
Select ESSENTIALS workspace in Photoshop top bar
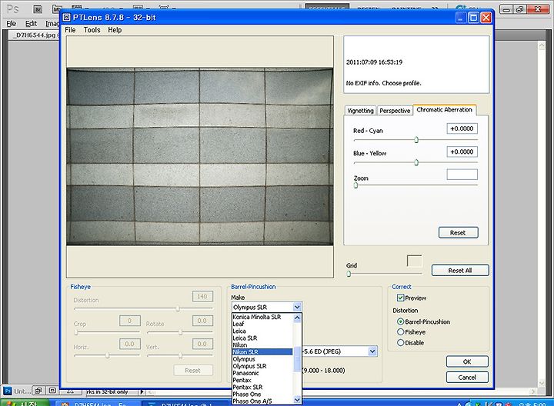(x=327, y=8)
